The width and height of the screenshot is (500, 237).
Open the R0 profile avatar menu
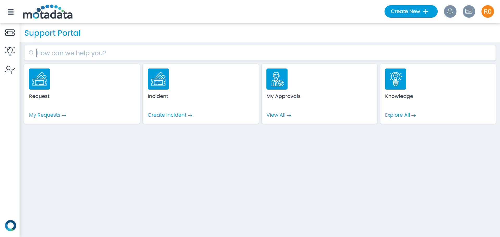[x=487, y=11]
